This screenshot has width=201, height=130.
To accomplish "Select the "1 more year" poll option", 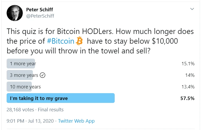I will (23, 64).
